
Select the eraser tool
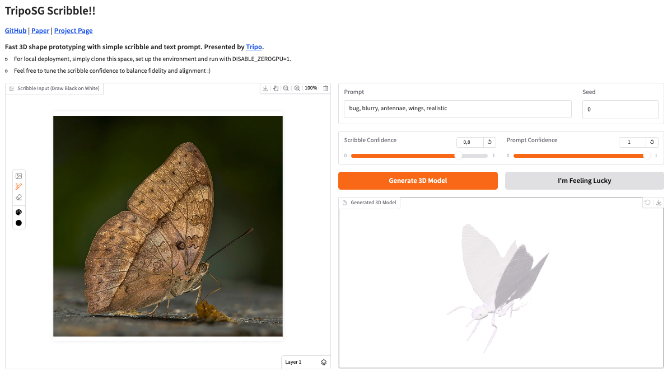coord(18,197)
